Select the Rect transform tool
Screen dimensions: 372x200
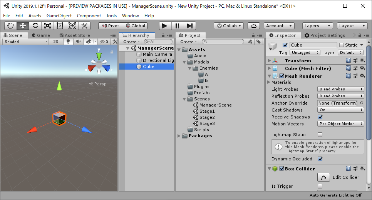tap(60, 26)
